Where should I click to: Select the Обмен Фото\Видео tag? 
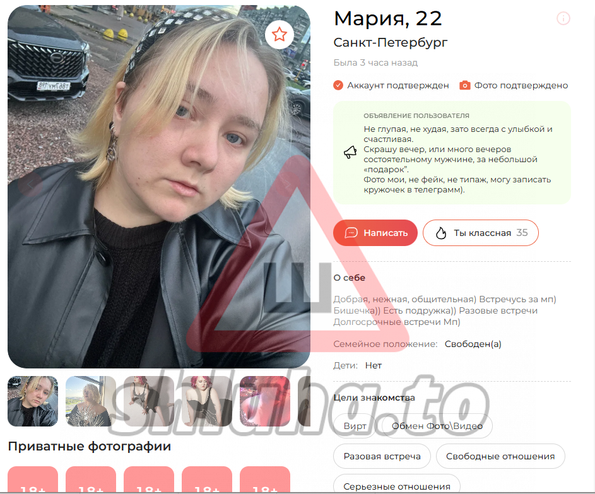(437, 426)
